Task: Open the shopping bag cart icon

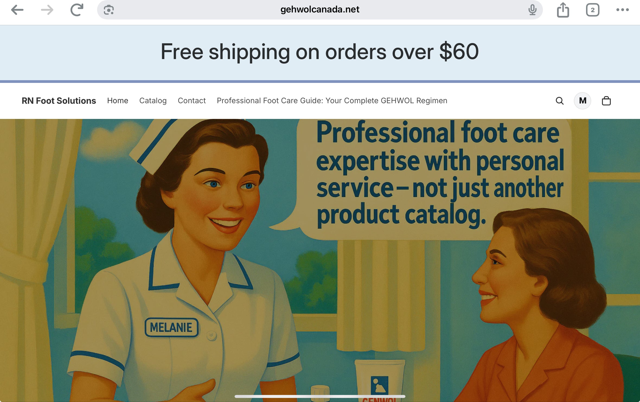Action: pyautogui.click(x=606, y=101)
